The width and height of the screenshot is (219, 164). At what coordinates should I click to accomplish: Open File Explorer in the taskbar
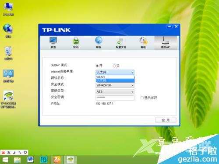[17, 160]
